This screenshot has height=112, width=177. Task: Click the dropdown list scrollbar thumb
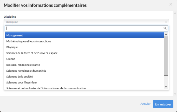166,56
